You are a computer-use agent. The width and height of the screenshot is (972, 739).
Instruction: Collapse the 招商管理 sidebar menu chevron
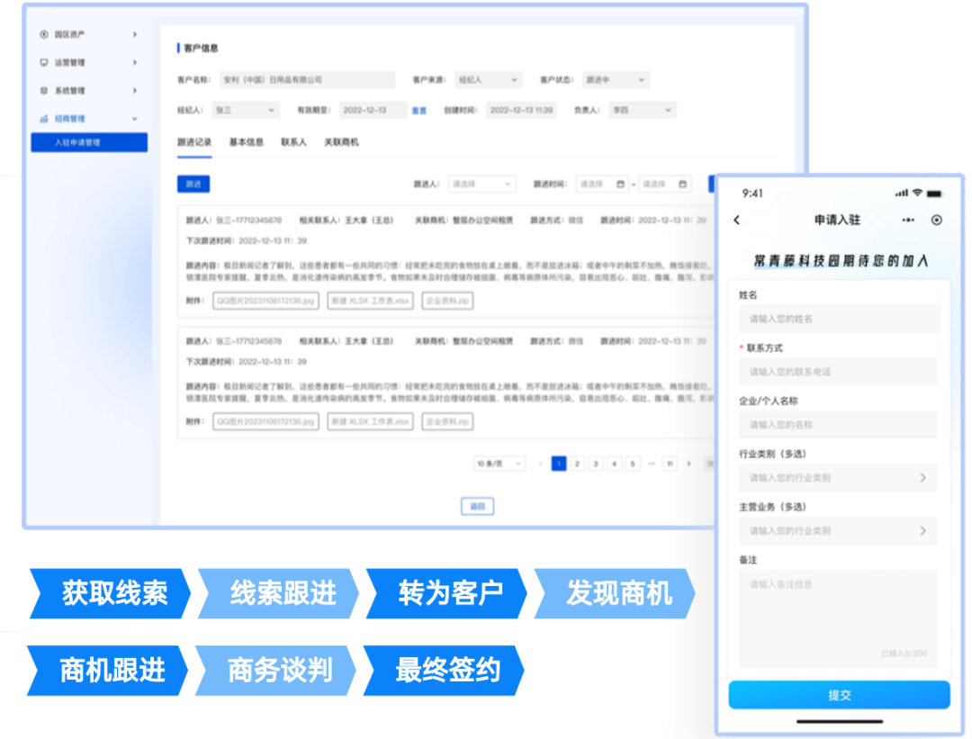coord(135,119)
